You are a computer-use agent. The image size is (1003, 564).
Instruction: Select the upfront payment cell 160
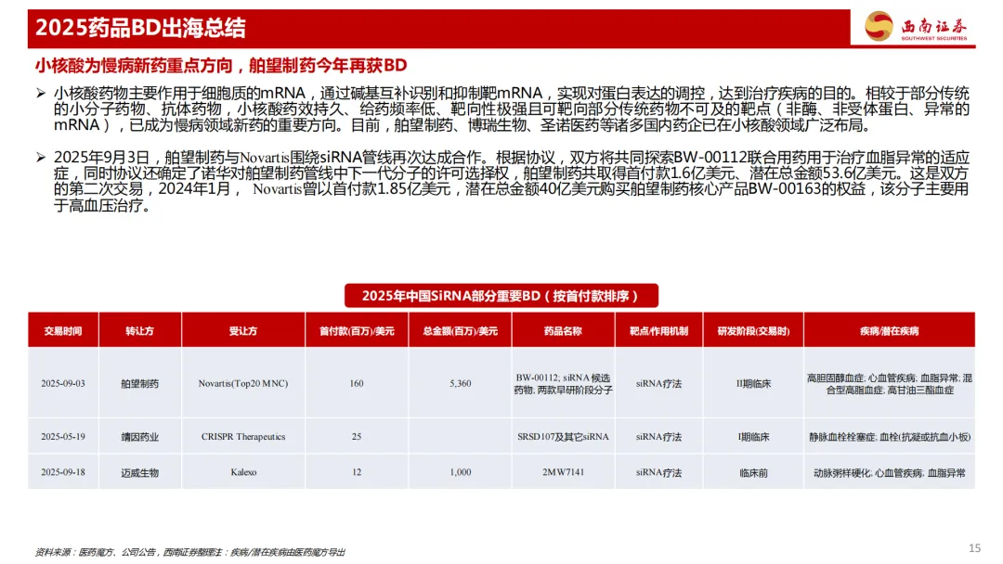357,383
